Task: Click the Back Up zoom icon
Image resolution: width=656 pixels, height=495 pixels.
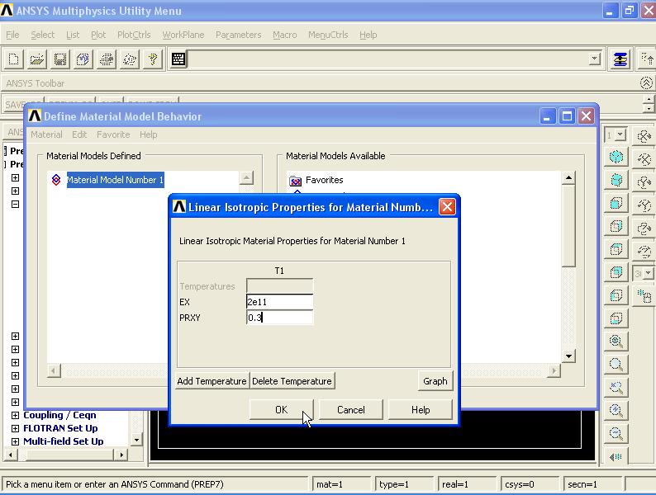Action: pyautogui.click(x=616, y=387)
